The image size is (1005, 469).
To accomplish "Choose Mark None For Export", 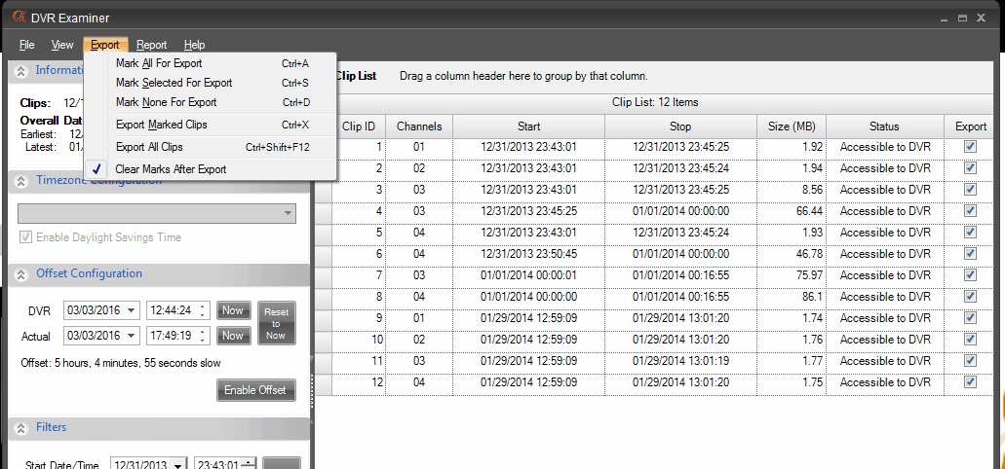I will 211,102.
